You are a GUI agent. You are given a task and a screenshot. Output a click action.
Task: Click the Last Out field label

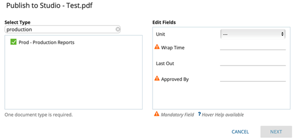pos(165,64)
